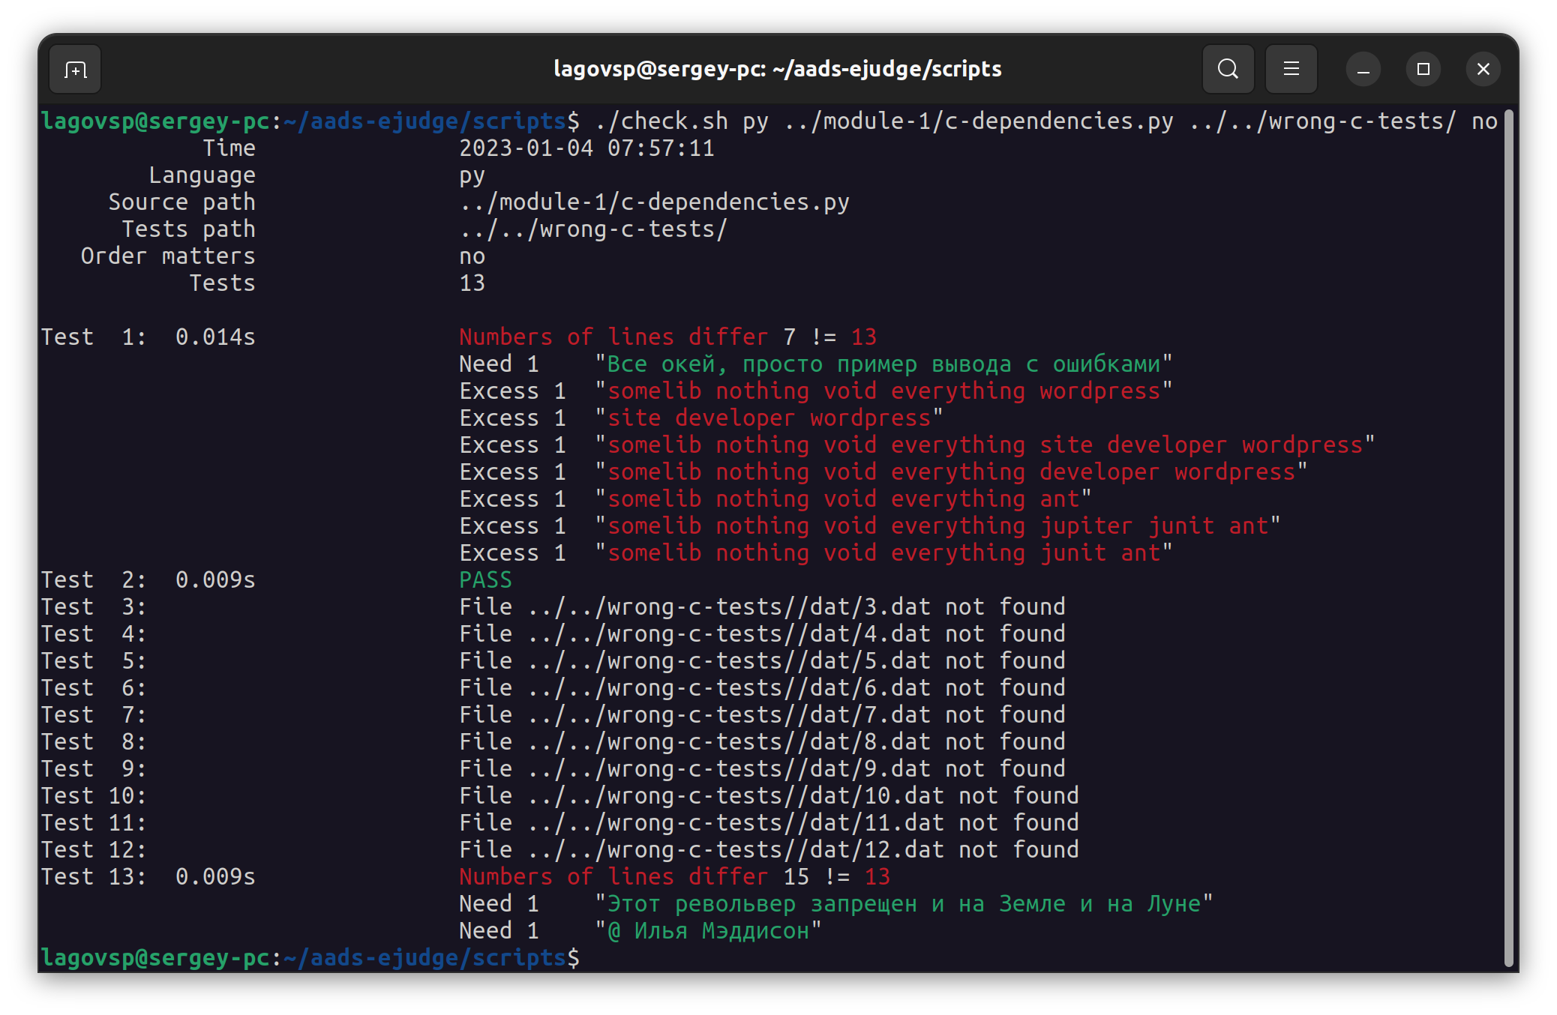Viewport: 1557px width, 1015px height.
Task: Click the 3.dat not found message
Action: pyautogui.click(x=761, y=607)
